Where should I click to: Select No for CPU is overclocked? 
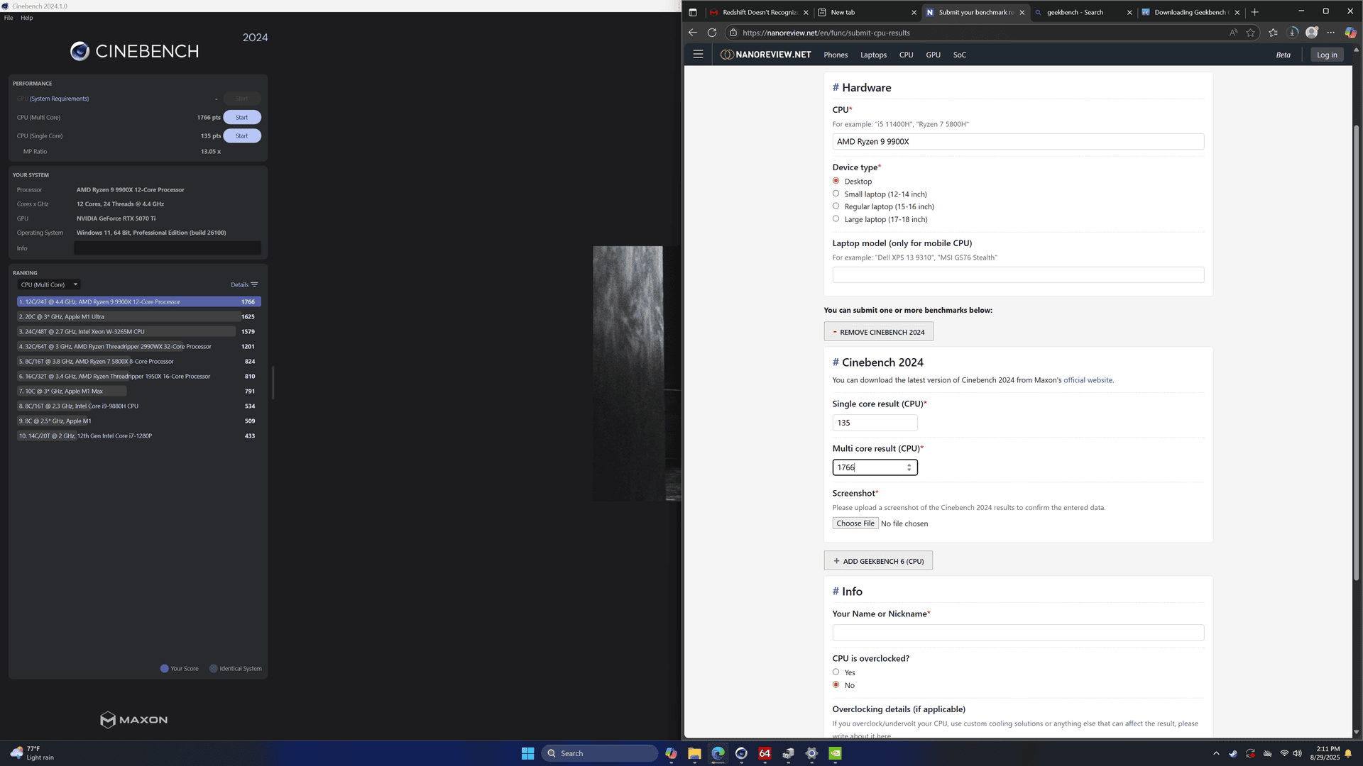[x=836, y=685]
